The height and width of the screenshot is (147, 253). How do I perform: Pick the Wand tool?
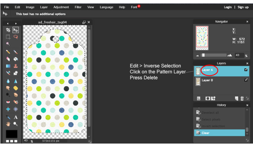pyautogui.click(x=8, y=44)
